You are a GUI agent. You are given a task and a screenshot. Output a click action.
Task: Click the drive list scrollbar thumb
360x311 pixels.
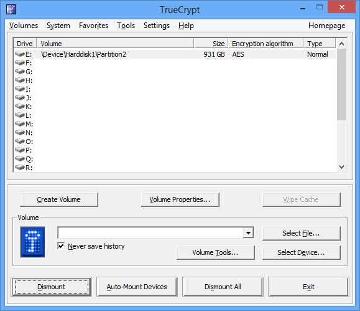tap(341, 84)
